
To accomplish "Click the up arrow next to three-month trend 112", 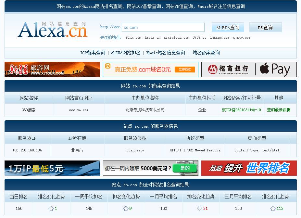I will pos(273,208).
